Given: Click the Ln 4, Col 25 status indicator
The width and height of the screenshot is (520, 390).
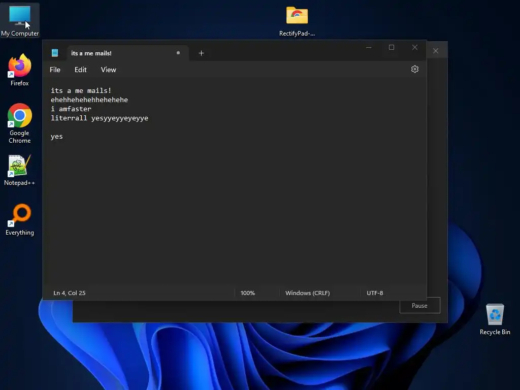Looking at the screenshot, I should [x=69, y=293].
